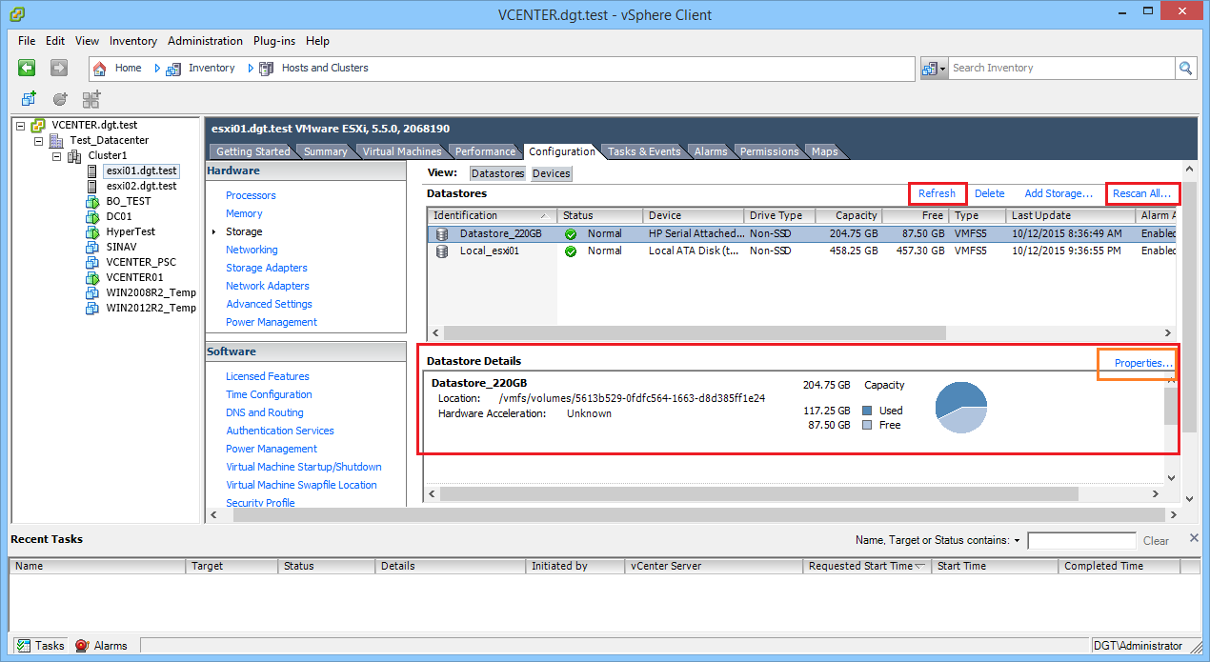Open the Administration menu
Viewport: 1210px width, 662px height.
205,41
